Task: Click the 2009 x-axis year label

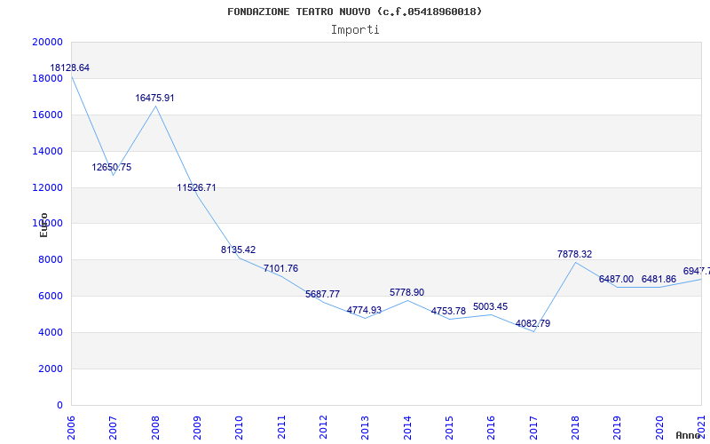Action: click(197, 427)
